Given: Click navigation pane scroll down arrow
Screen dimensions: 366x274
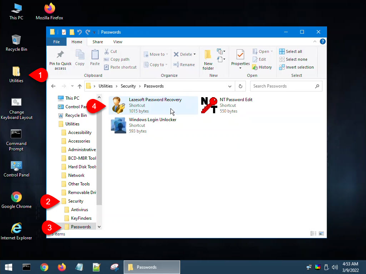Looking at the screenshot, I should pos(99,226).
